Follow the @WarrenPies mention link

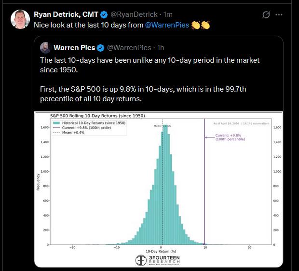[x=167, y=25]
